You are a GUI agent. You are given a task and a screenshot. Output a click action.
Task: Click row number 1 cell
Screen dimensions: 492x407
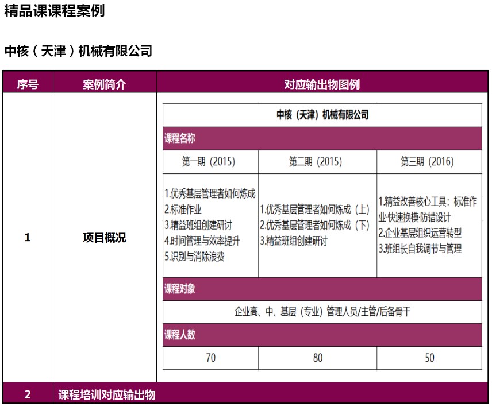click(28, 237)
